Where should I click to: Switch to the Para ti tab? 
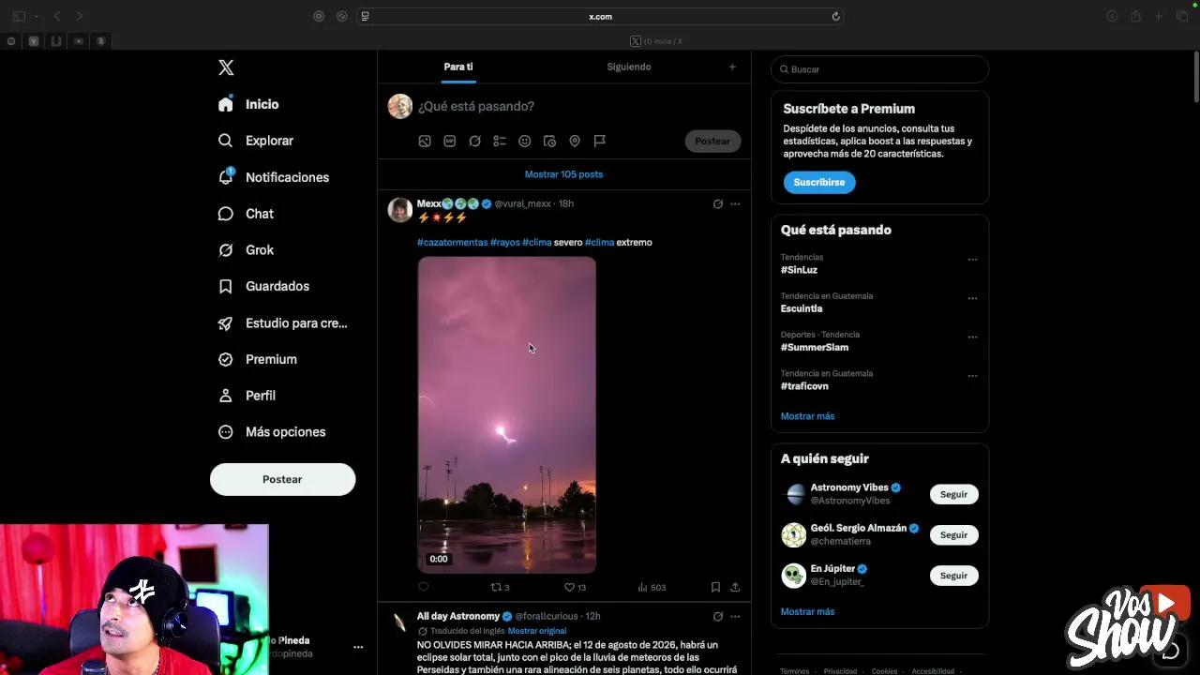pyautogui.click(x=458, y=67)
